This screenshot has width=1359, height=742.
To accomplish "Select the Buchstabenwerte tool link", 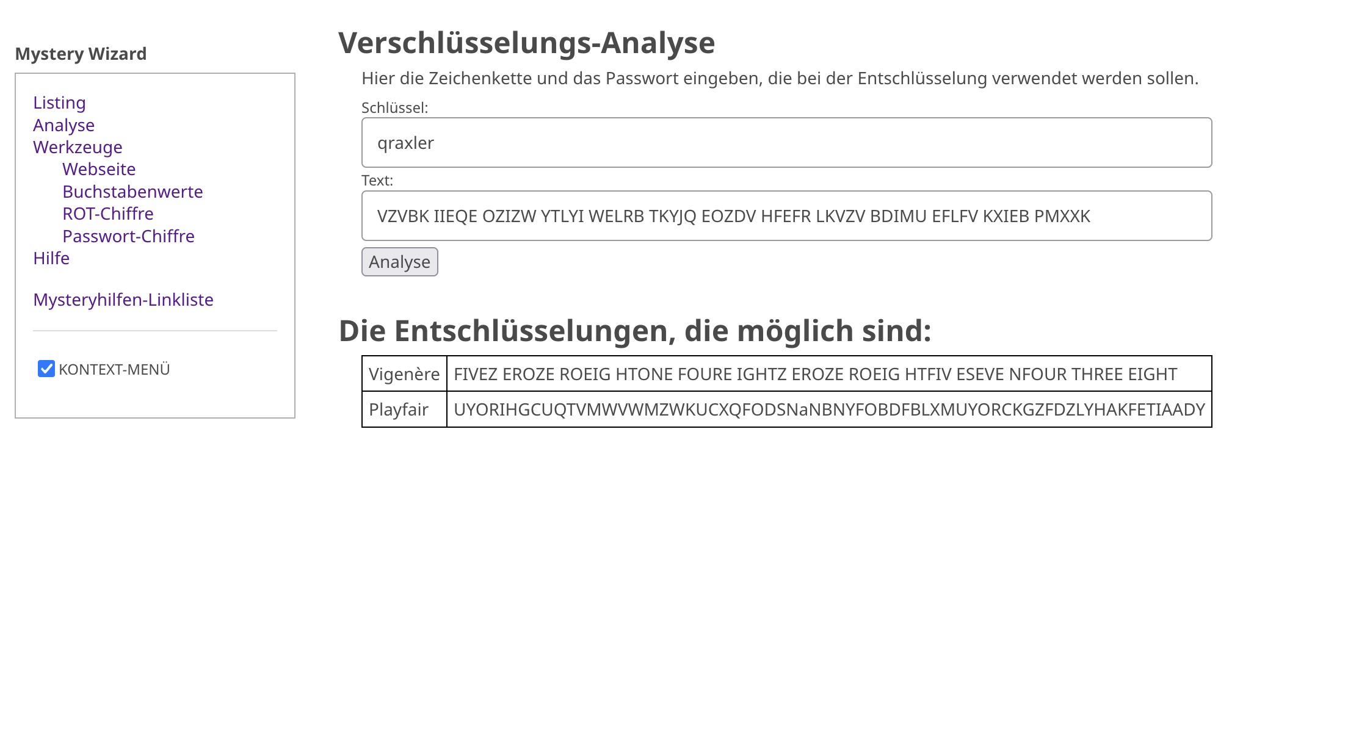I will 132,192.
